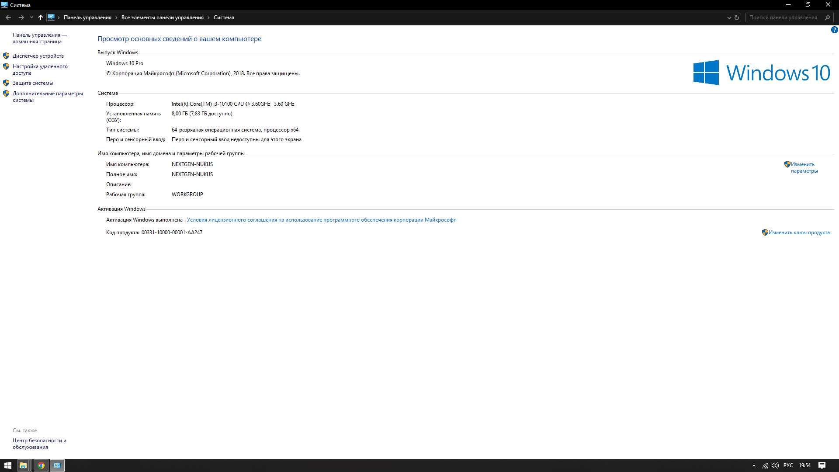Refresh the page with refresh icon
This screenshot has height=472, width=839.
click(737, 17)
